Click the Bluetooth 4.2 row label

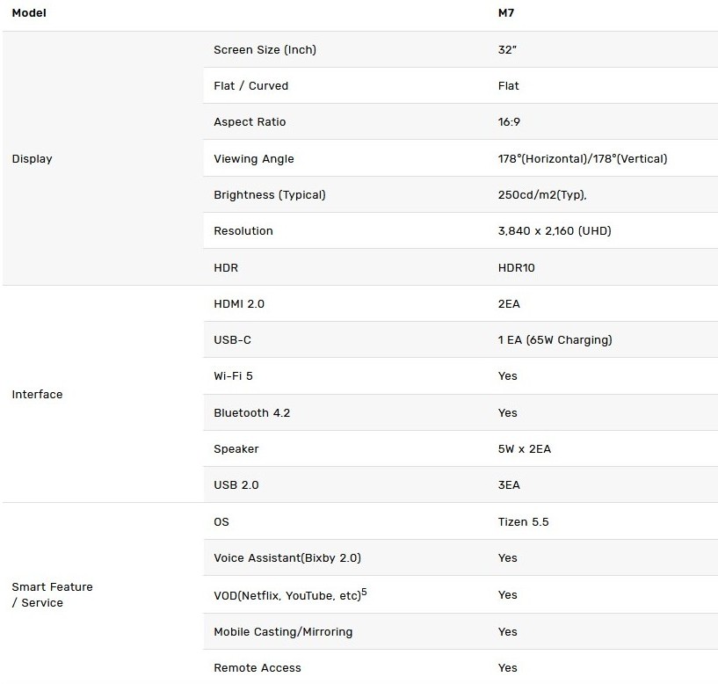pyautogui.click(x=251, y=413)
